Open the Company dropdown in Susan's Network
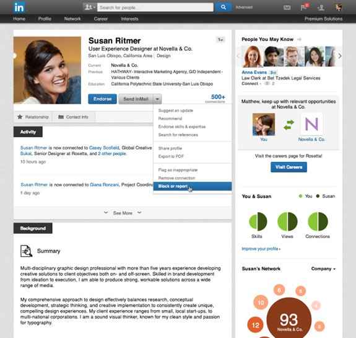This screenshot has height=338, width=356. click(x=323, y=269)
